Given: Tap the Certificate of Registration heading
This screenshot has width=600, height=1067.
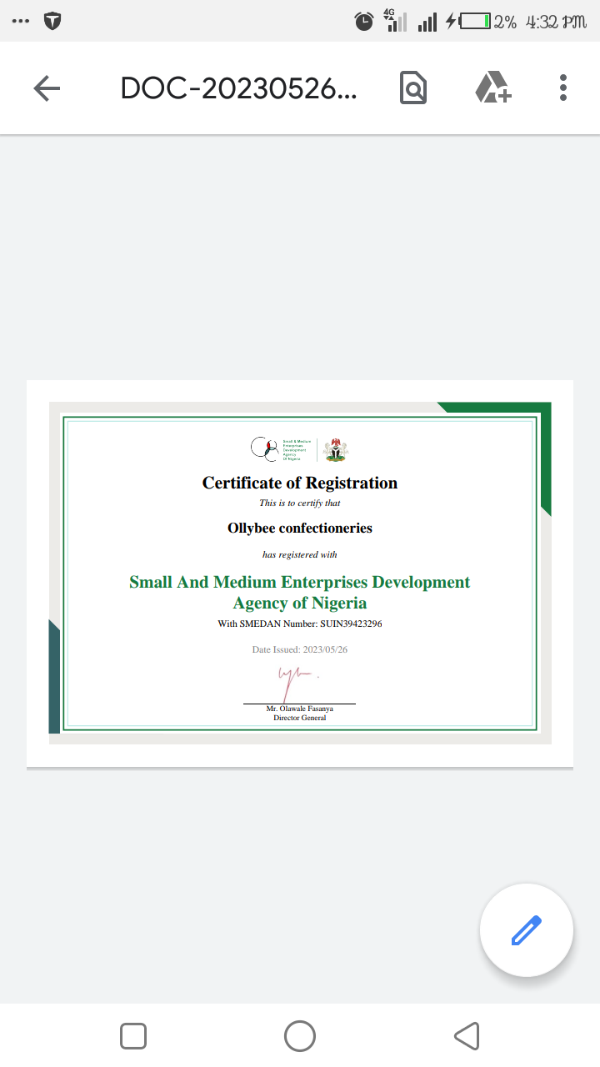Looking at the screenshot, I should tap(300, 483).
